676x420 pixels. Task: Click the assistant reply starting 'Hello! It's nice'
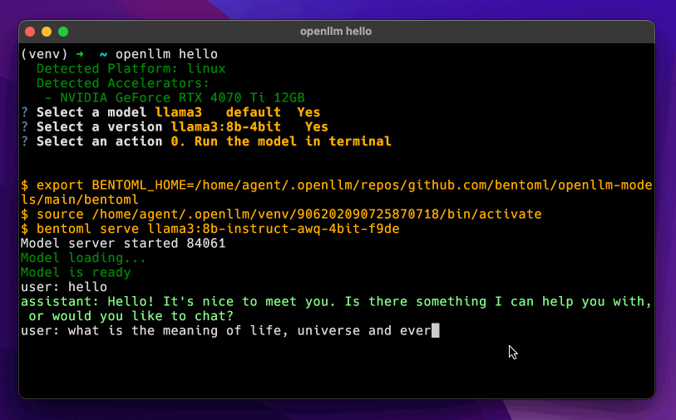click(x=336, y=302)
